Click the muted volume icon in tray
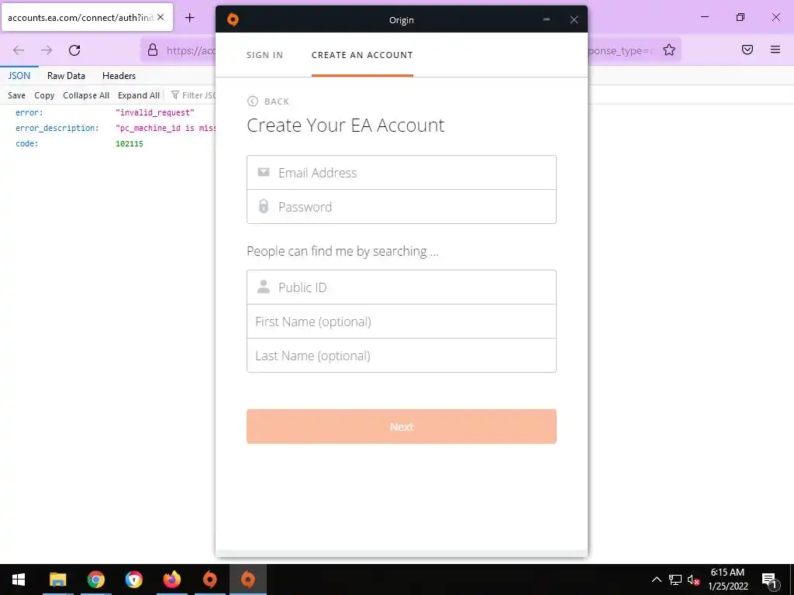The height and width of the screenshot is (595, 794). [693, 580]
